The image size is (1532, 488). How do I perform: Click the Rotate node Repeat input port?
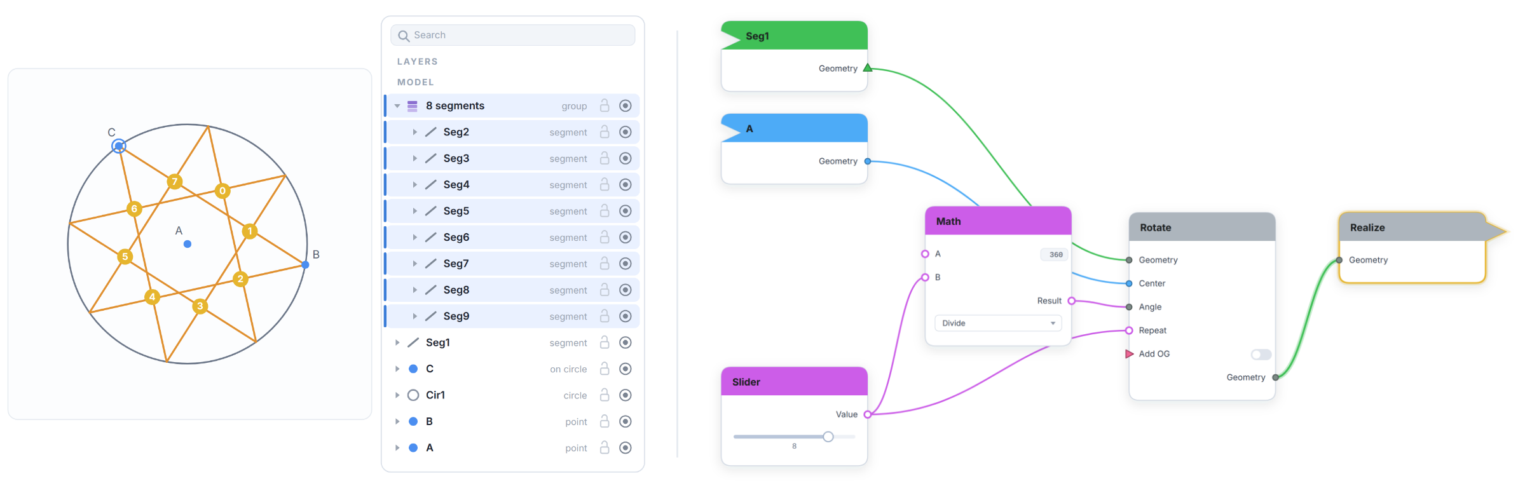point(1129,330)
